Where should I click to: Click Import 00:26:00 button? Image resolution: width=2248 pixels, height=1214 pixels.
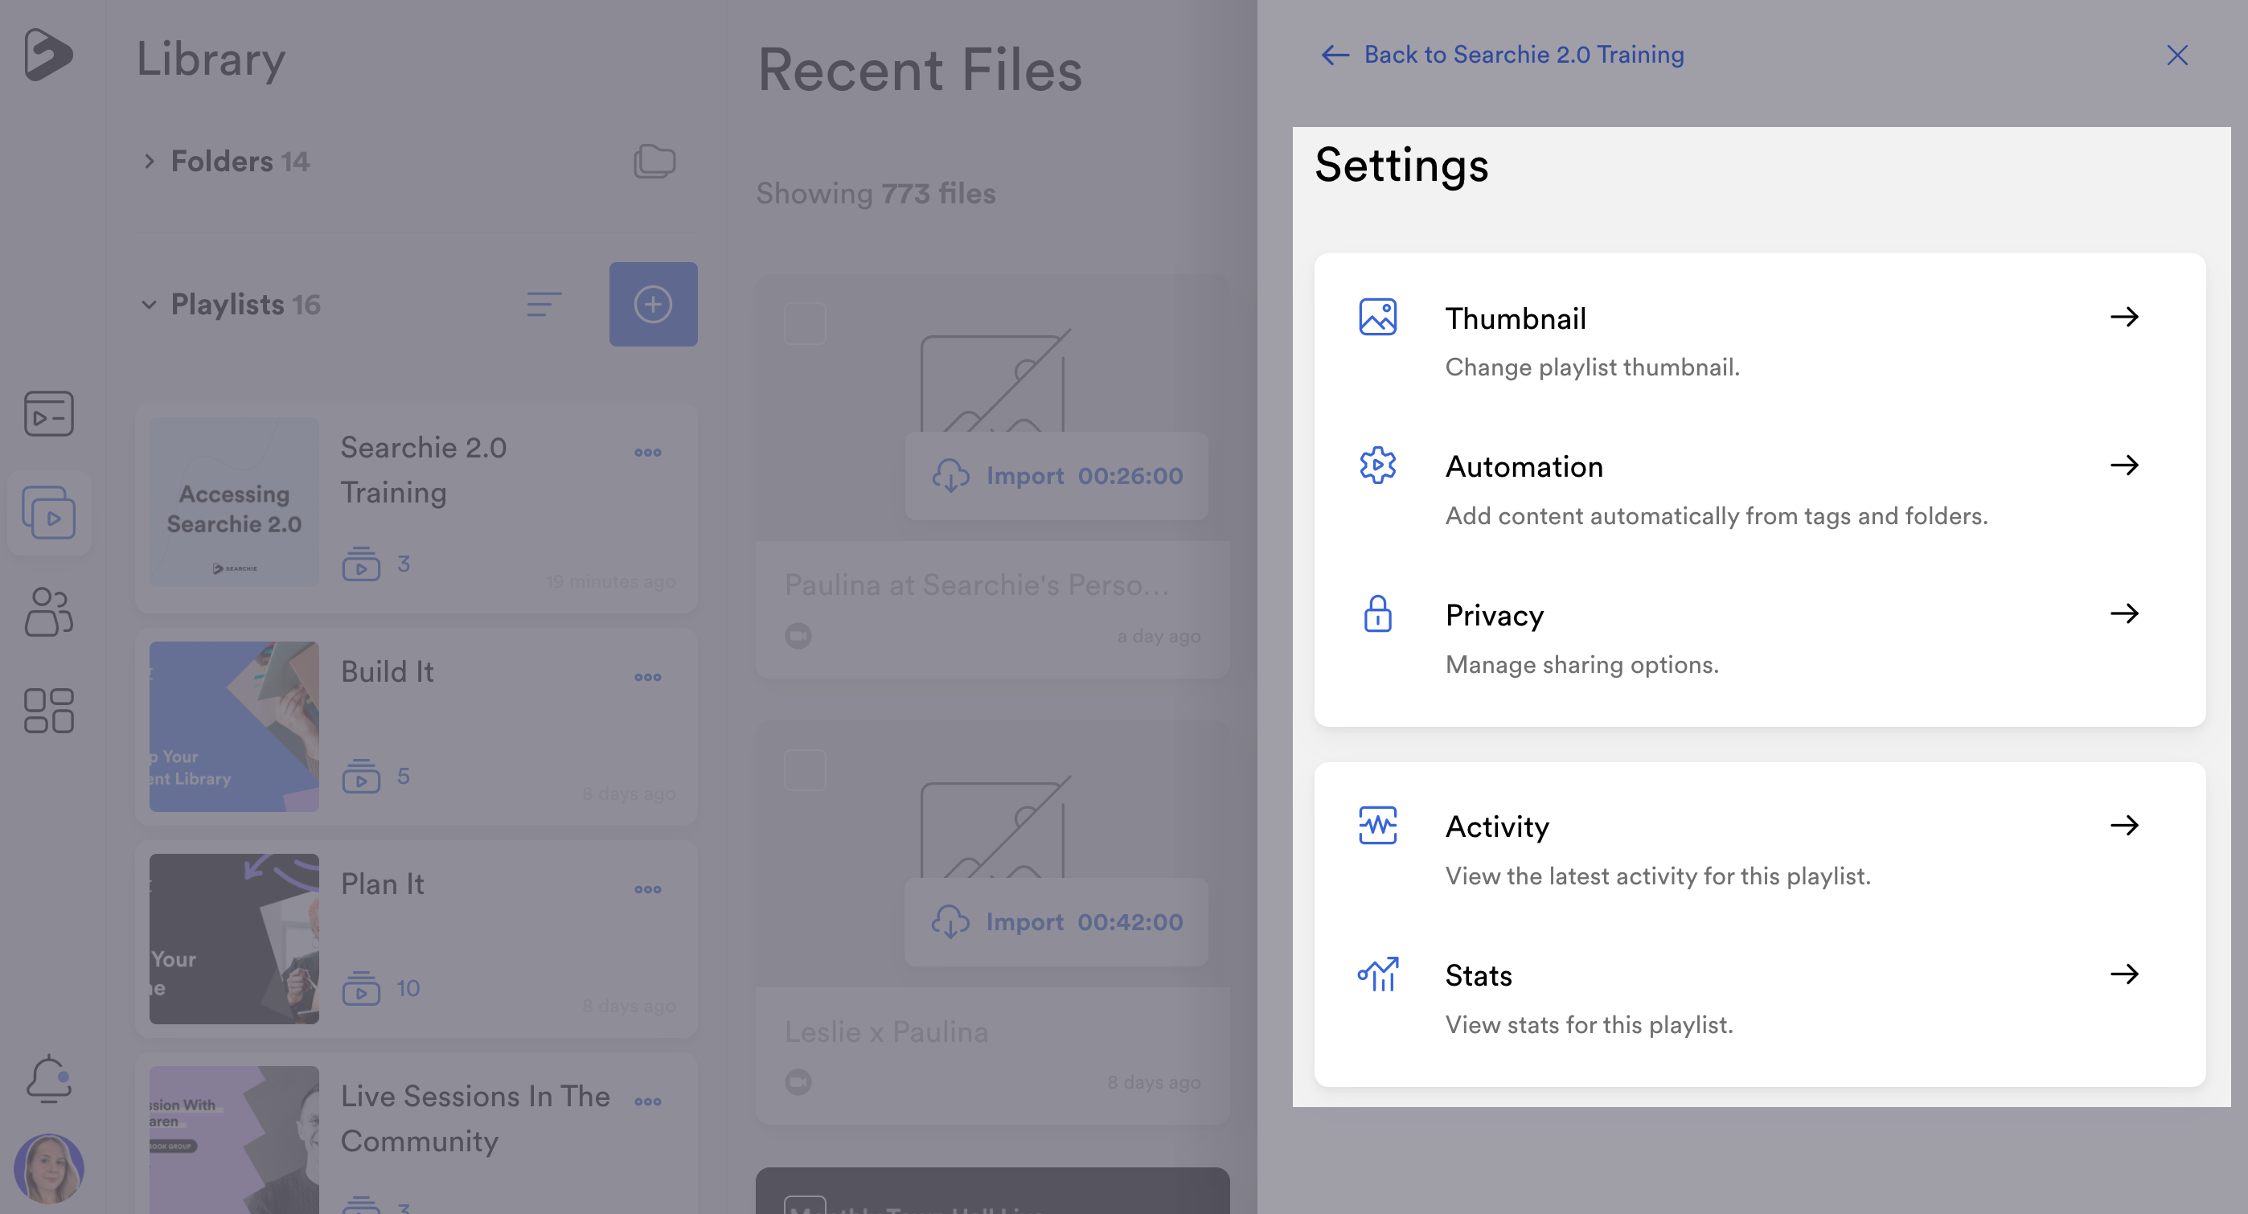(x=1056, y=476)
